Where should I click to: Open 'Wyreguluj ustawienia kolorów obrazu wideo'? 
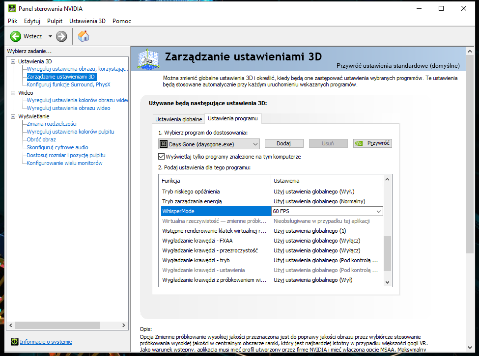coord(77,100)
